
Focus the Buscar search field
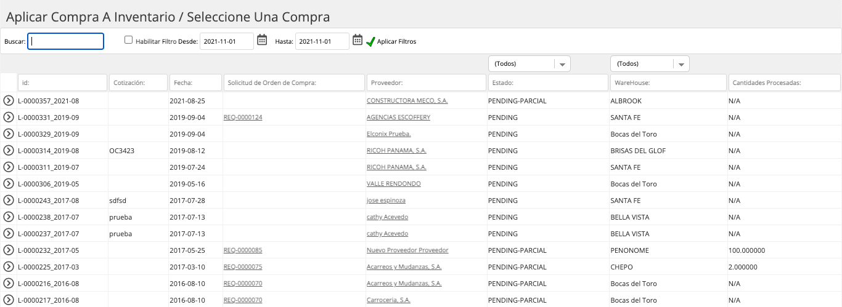(x=66, y=41)
